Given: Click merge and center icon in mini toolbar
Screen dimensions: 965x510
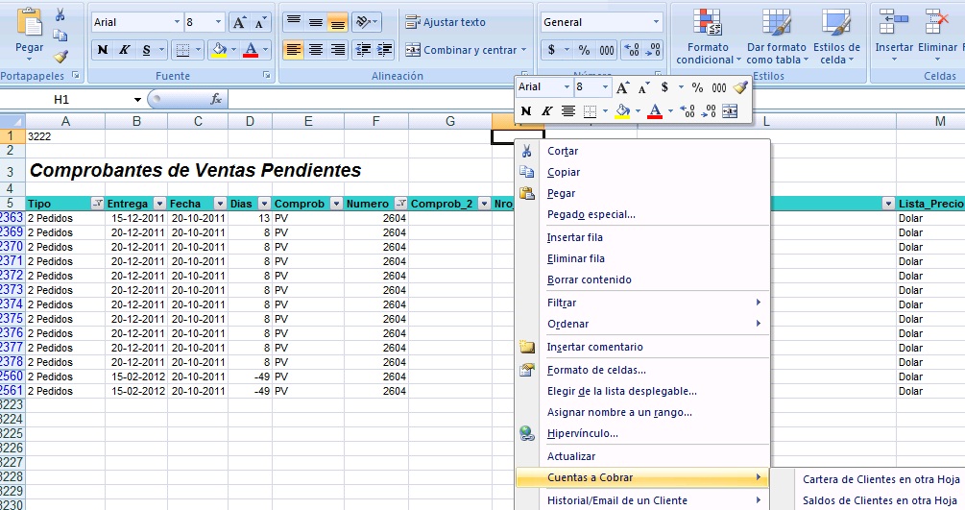Looking at the screenshot, I should (x=730, y=111).
